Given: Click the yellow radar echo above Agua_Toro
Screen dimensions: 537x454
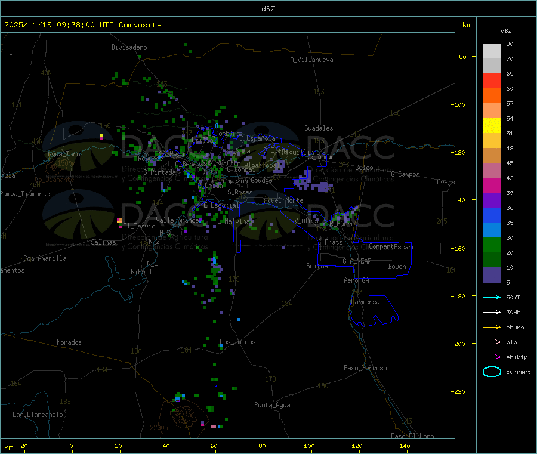Looking at the screenshot, I should [101, 137].
